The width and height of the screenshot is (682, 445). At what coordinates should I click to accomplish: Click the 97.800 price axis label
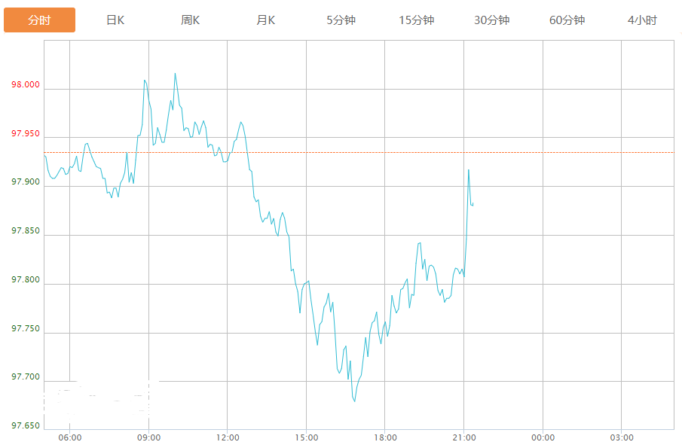click(x=25, y=280)
